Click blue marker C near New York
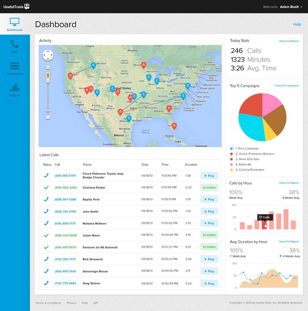308x311 pixels. point(188,86)
